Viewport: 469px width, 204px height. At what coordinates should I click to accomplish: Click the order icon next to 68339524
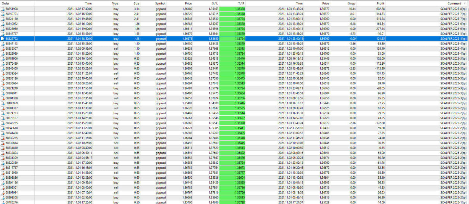pyautogui.click(x=3, y=73)
